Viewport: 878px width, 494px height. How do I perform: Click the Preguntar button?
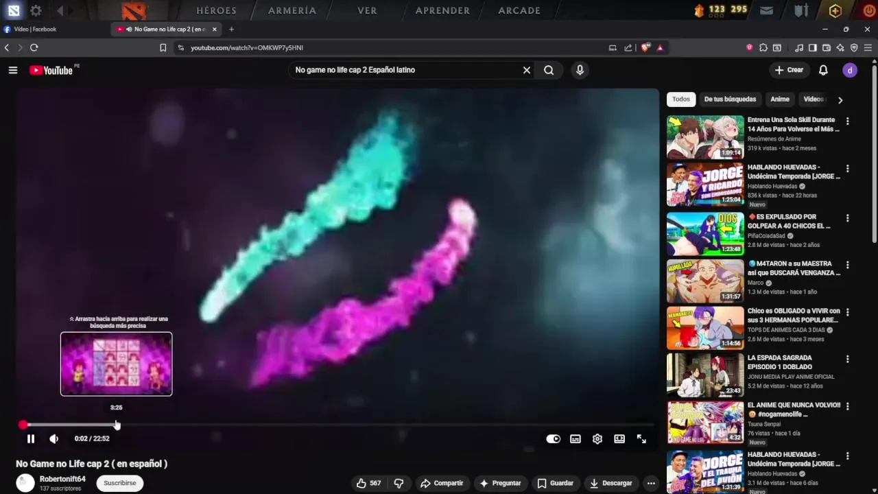pos(500,483)
